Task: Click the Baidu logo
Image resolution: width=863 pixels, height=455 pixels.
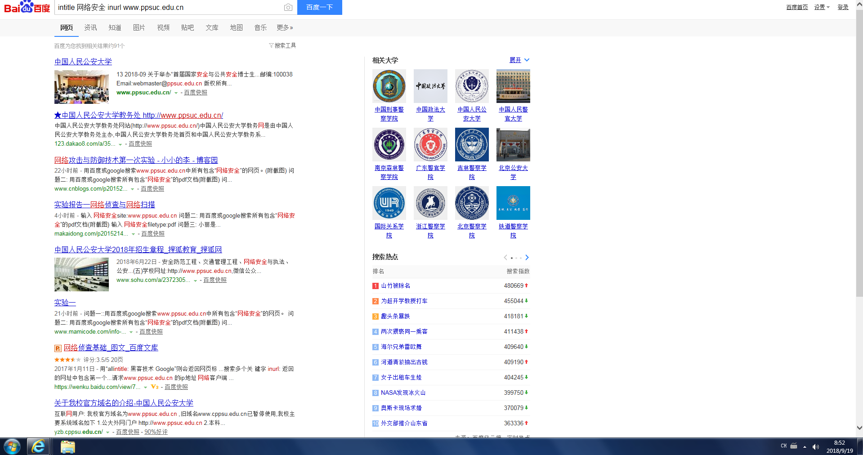Action: pyautogui.click(x=27, y=7)
